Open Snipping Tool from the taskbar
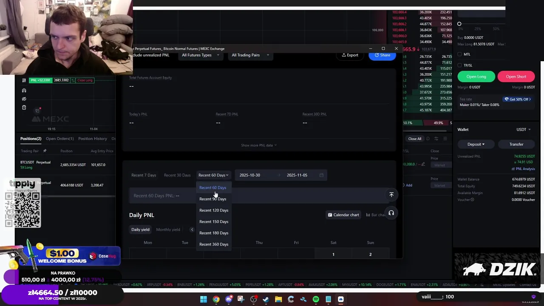 (x=241, y=299)
